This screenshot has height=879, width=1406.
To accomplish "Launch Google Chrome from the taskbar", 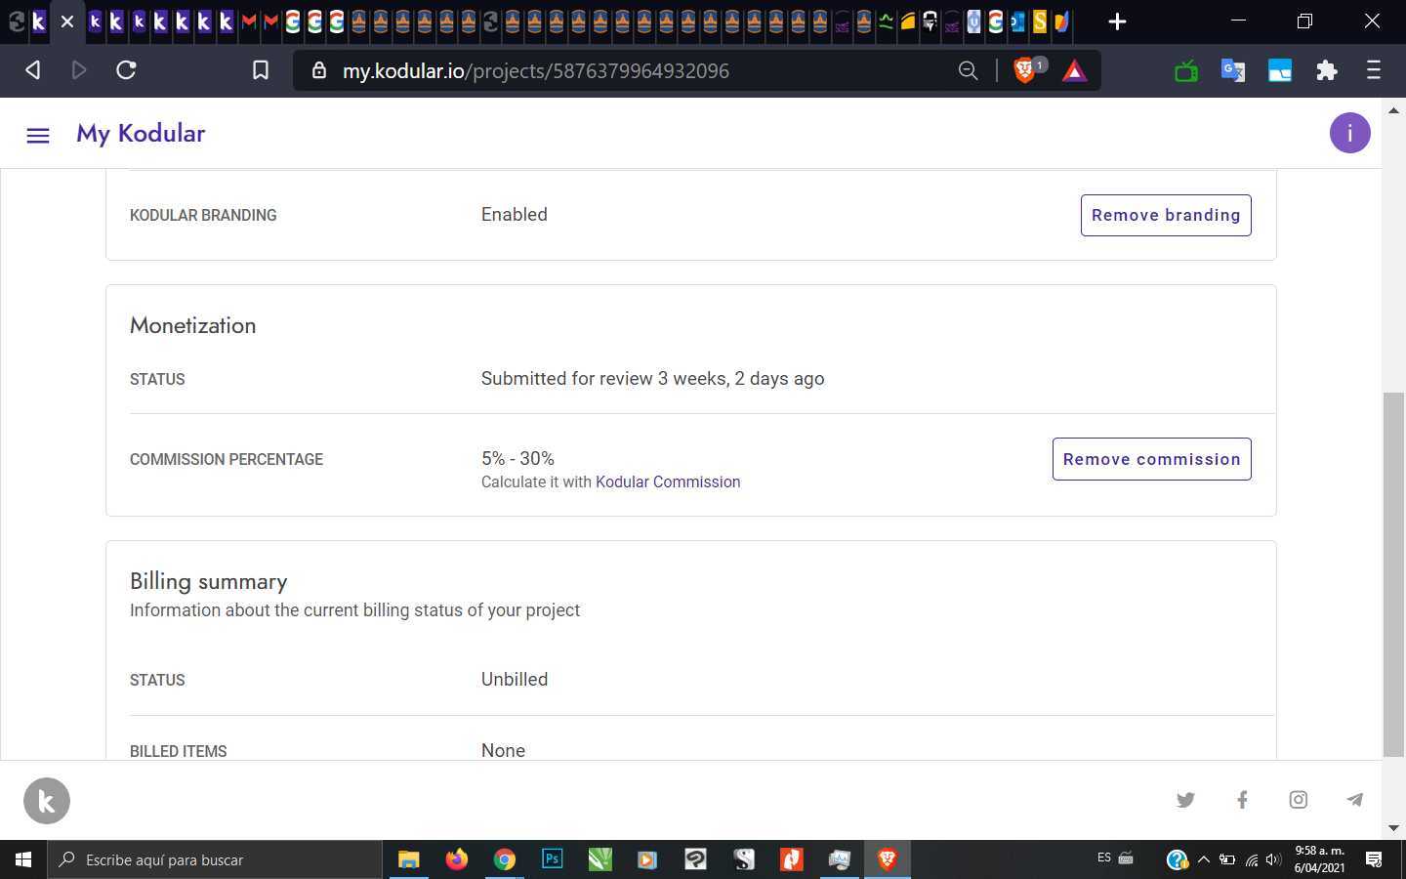I will coord(504,859).
